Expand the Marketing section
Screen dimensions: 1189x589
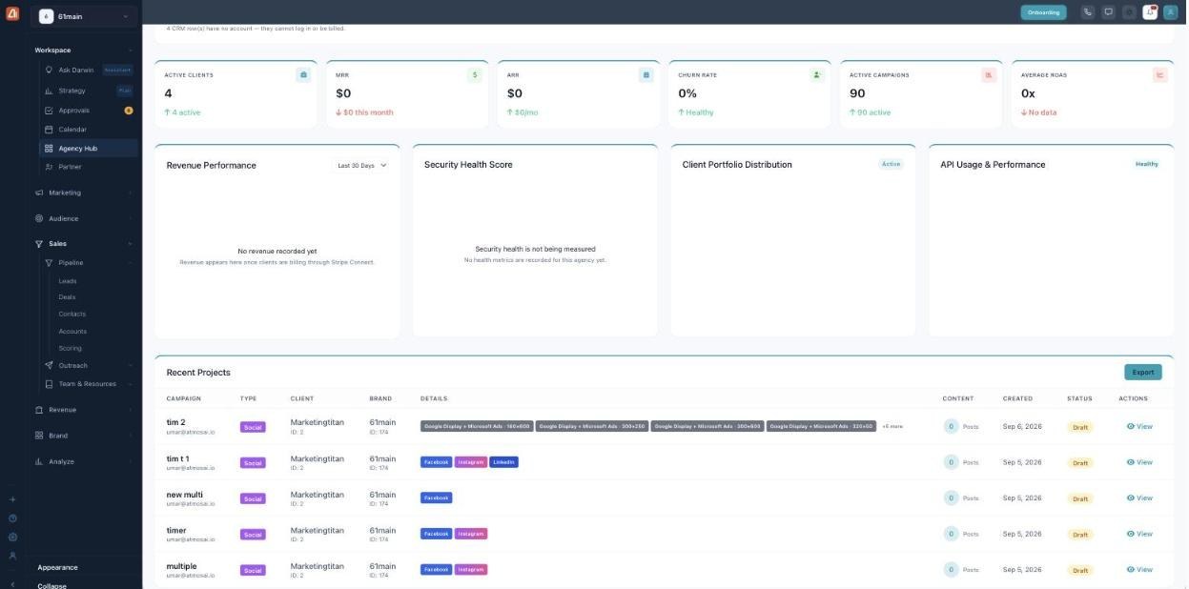83,193
